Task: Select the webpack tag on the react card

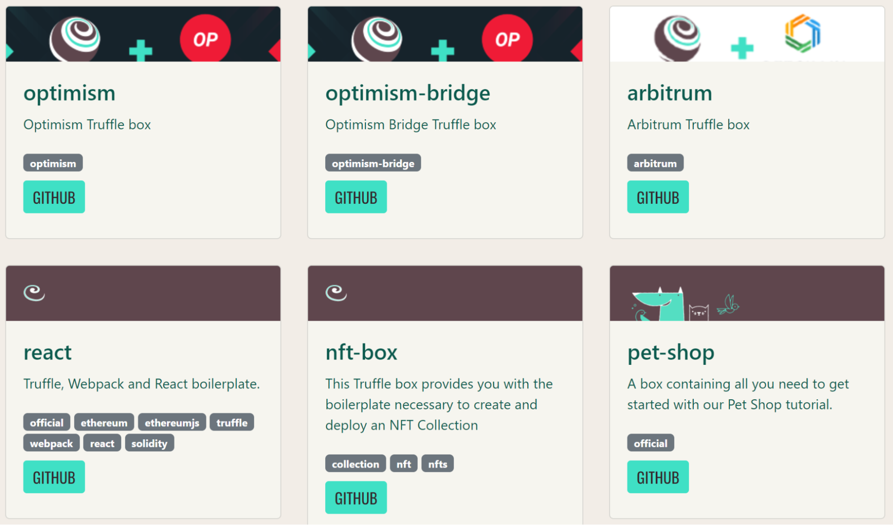Action: click(51, 442)
